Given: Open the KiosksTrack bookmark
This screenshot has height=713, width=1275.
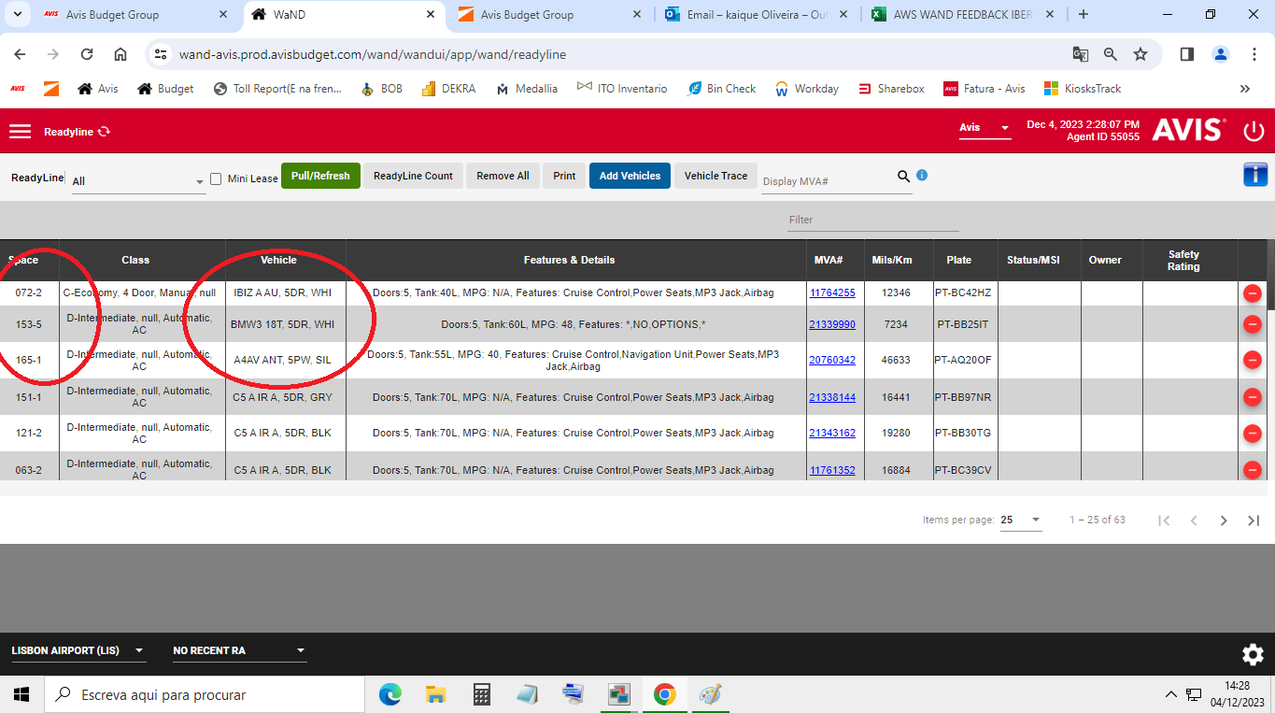Looking at the screenshot, I should point(1083,89).
